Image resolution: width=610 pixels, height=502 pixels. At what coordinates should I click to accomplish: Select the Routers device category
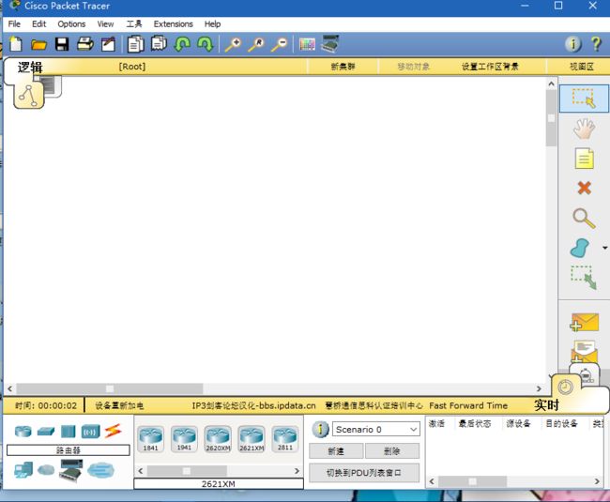[23, 432]
